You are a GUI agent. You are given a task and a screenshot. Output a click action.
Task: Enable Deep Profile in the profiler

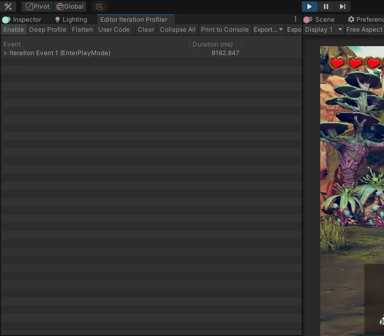click(x=48, y=30)
